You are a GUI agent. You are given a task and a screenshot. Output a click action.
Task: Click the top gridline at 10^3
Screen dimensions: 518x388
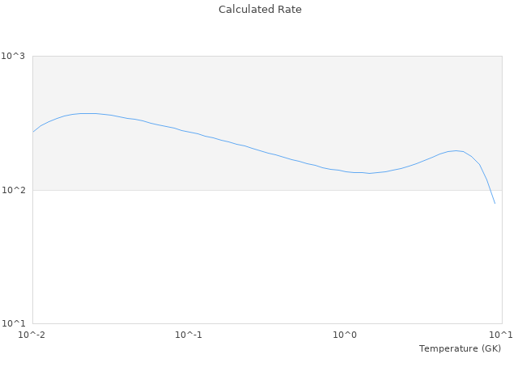point(267,56)
